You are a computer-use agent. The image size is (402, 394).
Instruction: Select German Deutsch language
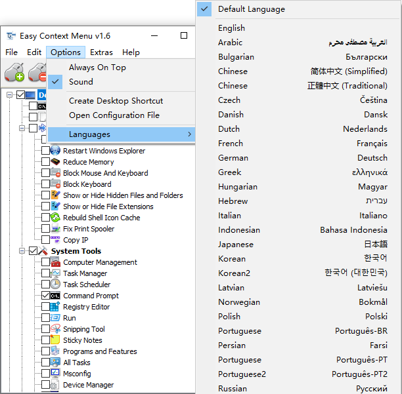point(299,157)
